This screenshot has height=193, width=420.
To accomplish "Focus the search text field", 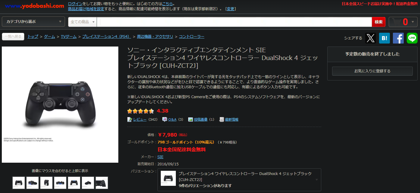I will tap(235, 22).
